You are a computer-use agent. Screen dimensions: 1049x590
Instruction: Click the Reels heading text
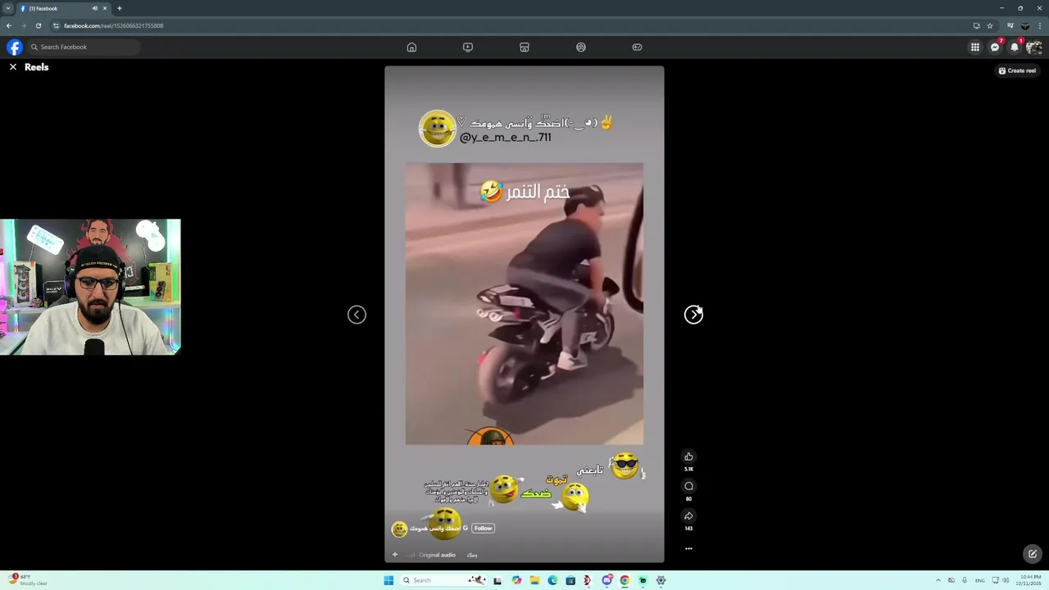tap(36, 67)
